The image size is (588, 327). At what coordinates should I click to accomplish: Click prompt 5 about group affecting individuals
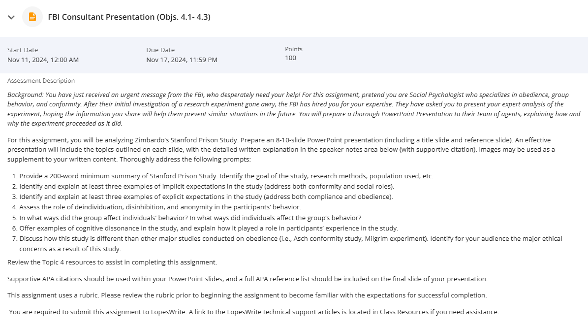click(x=190, y=218)
